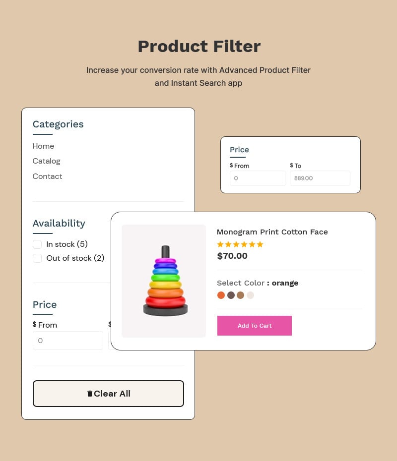This screenshot has height=461, width=397.
Task: Open the Contact link under Categories
Action: coord(47,176)
